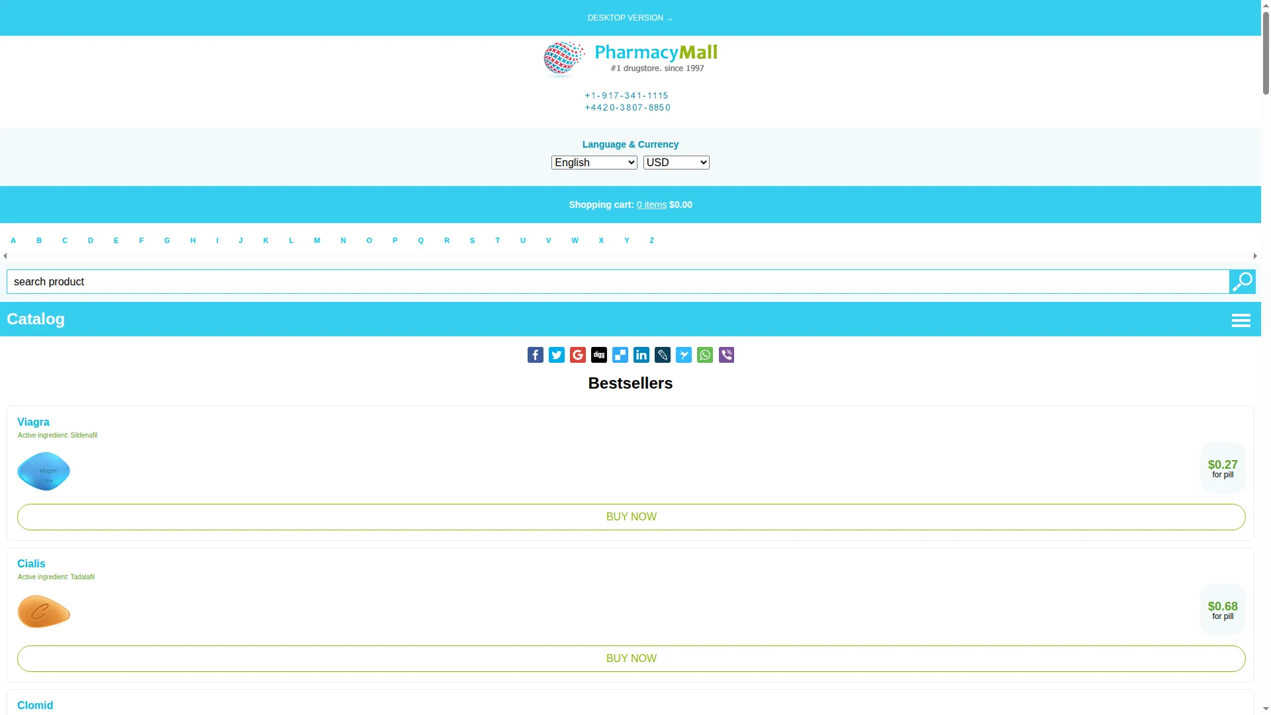1271x715 pixels.
Task: Share via WhatsApp icon
Action: coord(704,355)
